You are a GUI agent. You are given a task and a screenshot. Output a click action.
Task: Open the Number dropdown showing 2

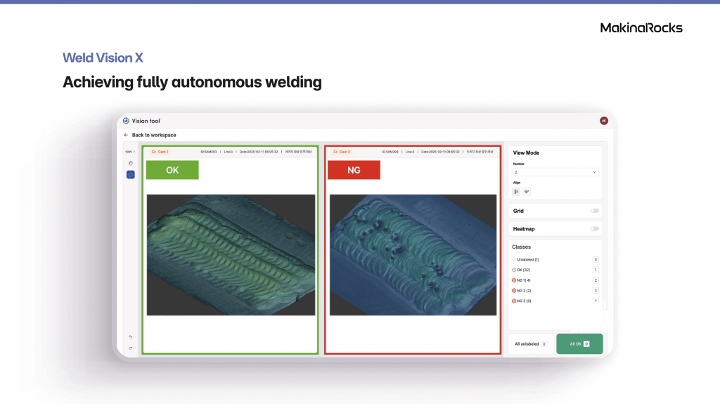[x=555, y=172]
